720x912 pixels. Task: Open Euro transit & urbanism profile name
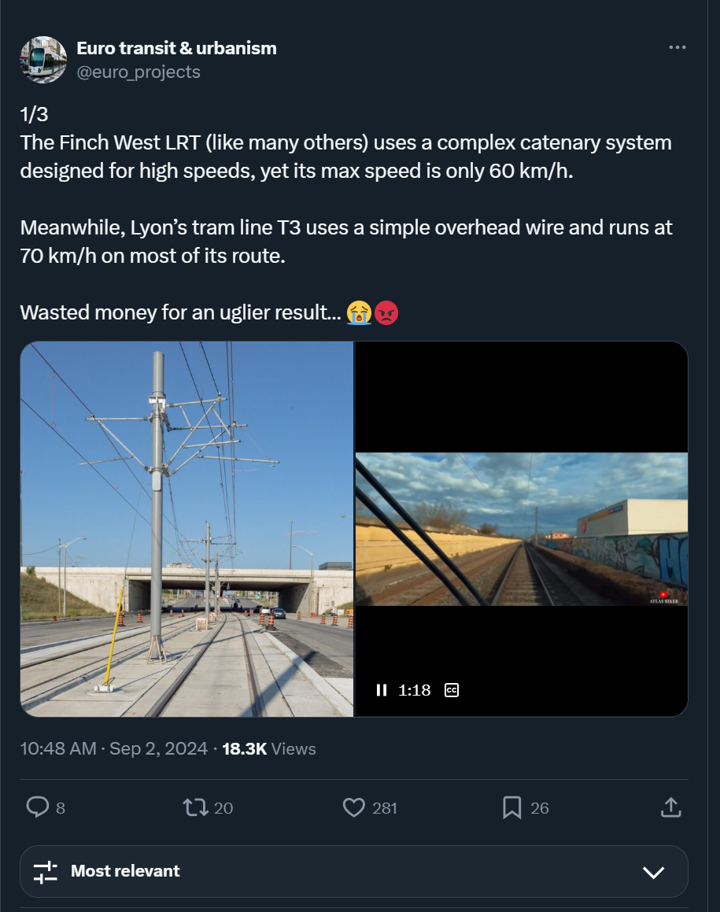(x=176, y=47)
